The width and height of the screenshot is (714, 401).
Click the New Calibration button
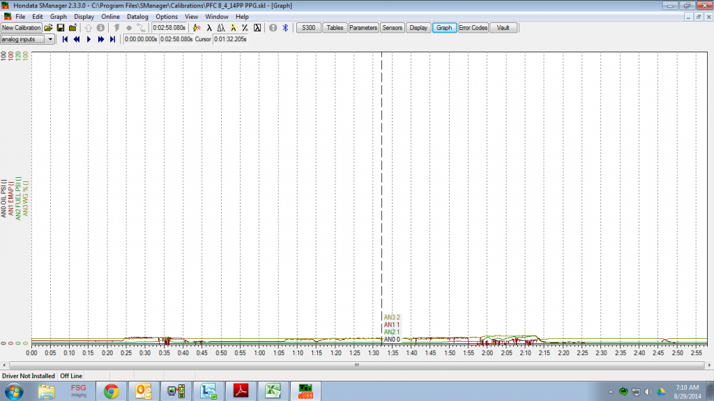[22, 28]
